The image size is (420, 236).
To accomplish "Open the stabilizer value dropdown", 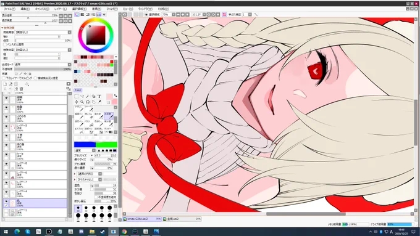I will pyautogui.click(x=250, y=14).
